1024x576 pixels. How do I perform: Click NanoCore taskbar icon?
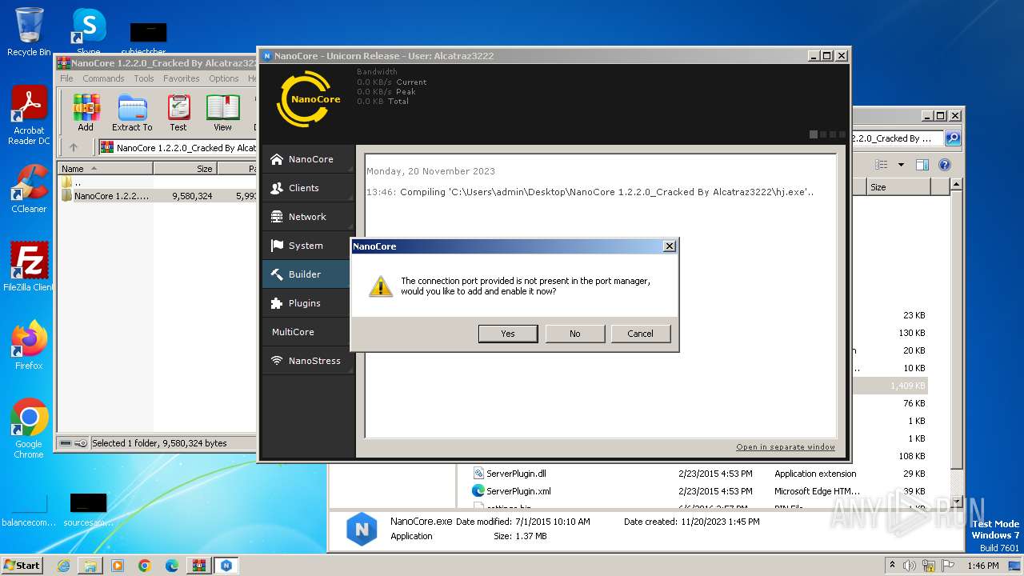(x=226, y=566)
